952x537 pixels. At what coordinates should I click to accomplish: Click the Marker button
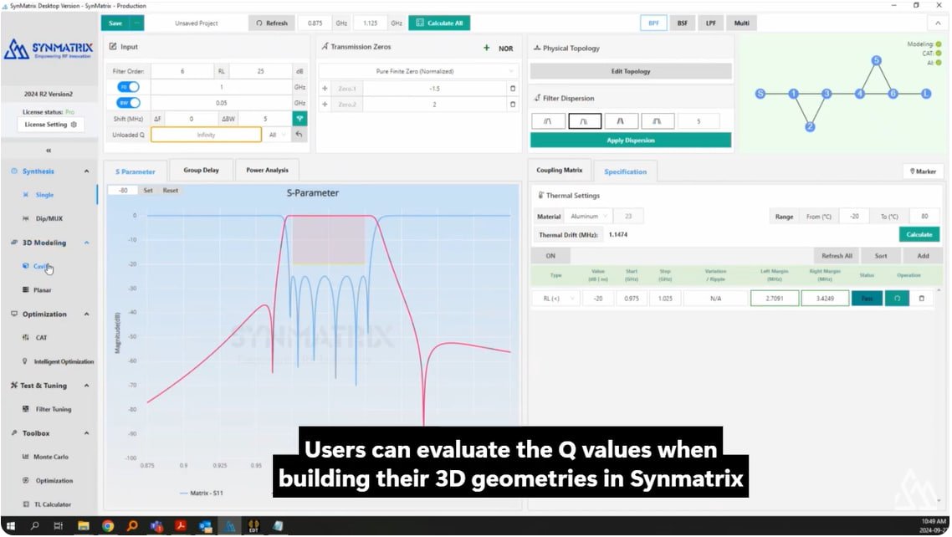(923, 171)
